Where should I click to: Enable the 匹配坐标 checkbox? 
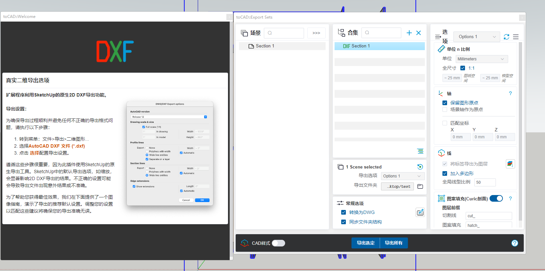445,123
